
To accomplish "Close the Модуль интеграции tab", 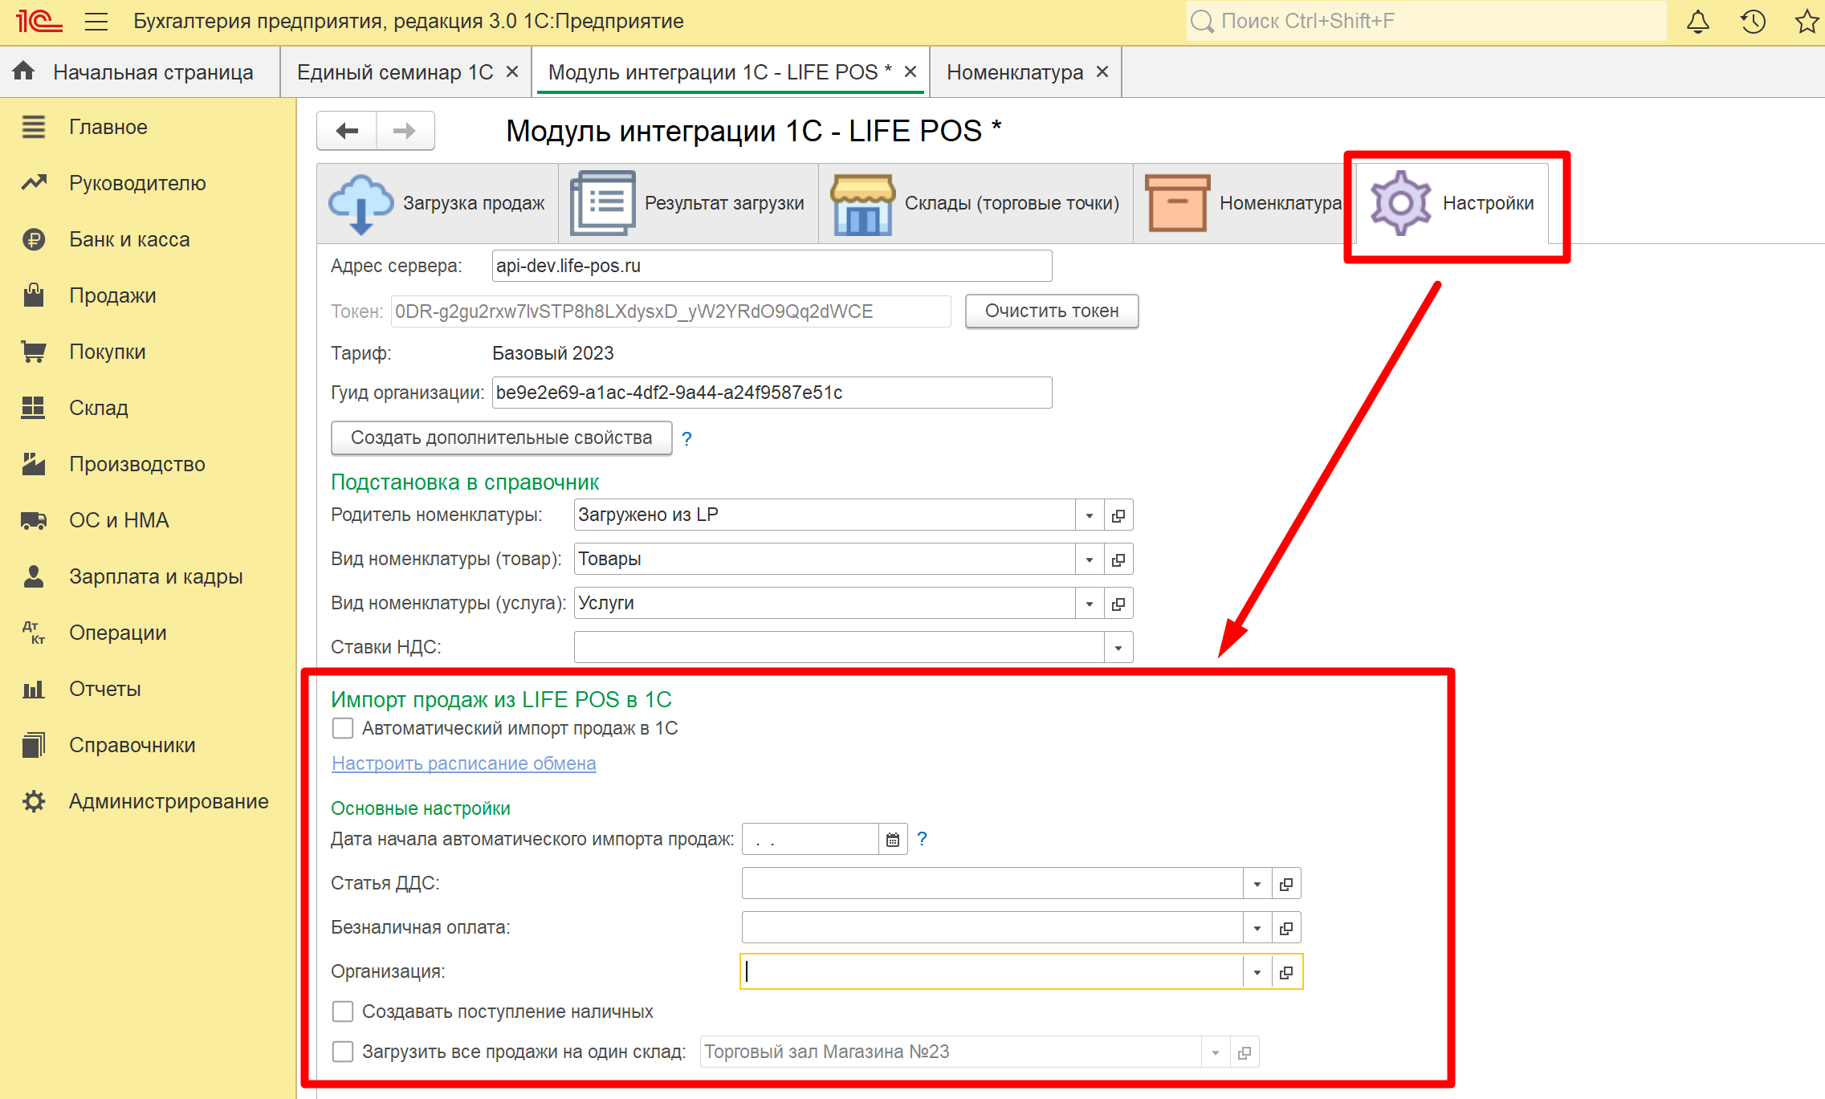I will 910,71.
